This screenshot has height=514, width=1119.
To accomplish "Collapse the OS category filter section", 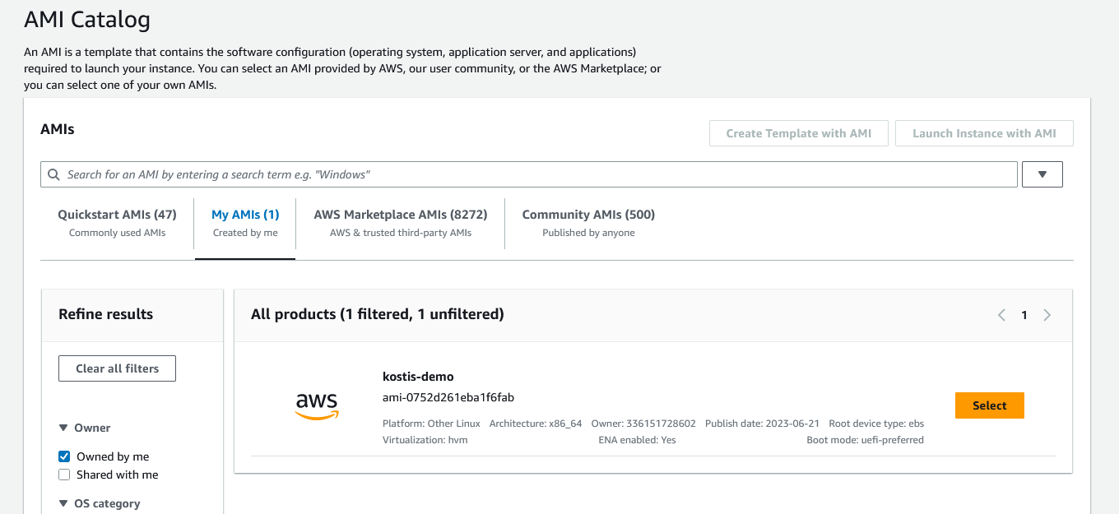I will pos(63,503).
